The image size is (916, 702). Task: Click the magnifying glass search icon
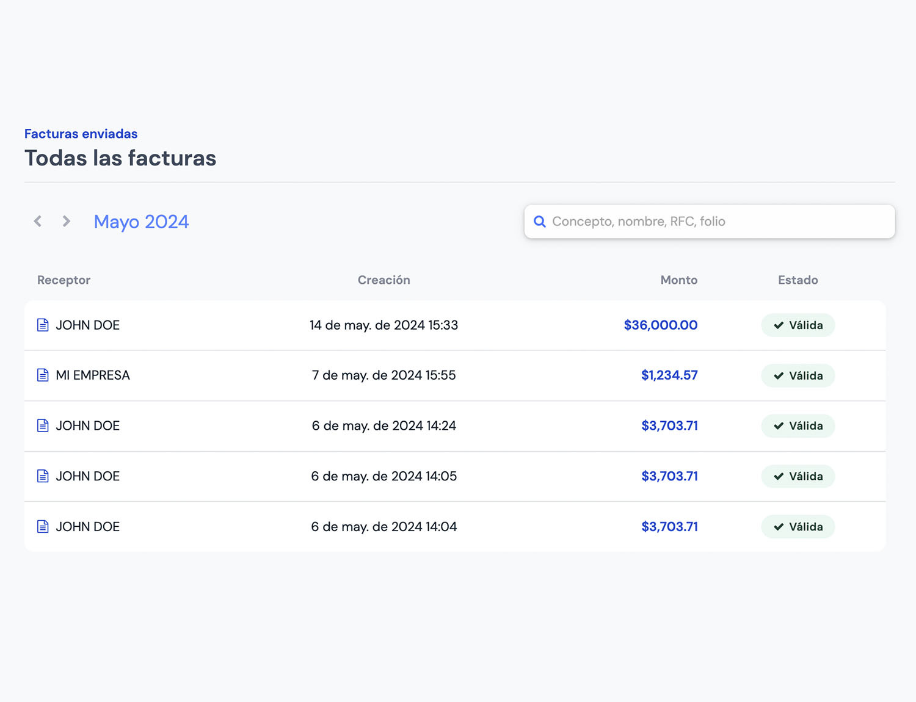540,222
